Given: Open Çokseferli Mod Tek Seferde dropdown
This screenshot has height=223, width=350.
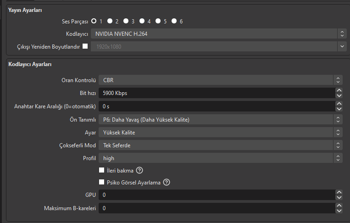Looking at the screenshot, I should (x=221, y=145).
